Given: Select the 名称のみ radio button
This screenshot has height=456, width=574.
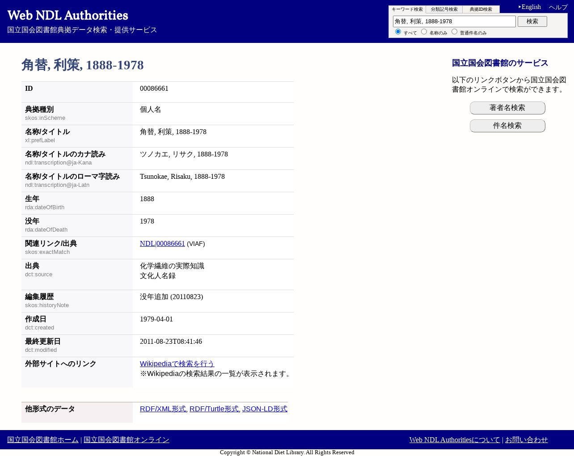Looking at the screenshot, I should click(424, 32).
